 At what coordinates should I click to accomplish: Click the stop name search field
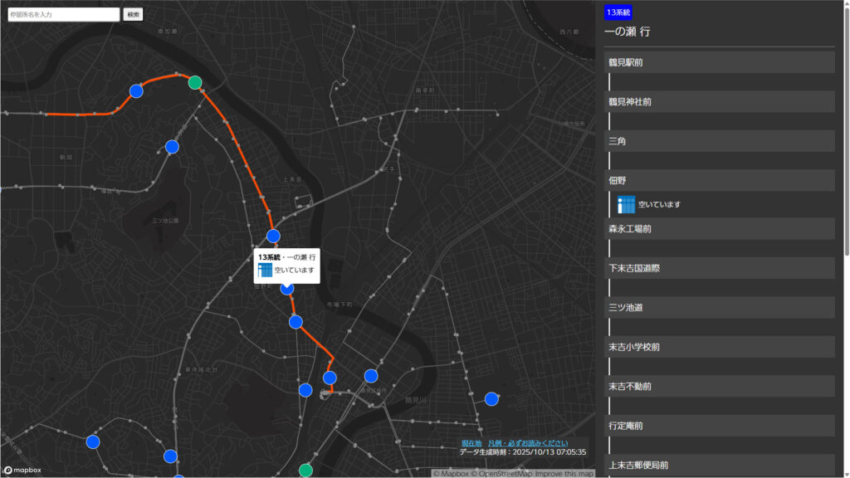coord(64,14)
